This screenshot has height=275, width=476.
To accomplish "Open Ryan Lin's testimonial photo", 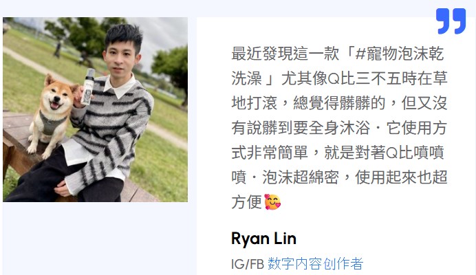I will click(x=96, y=109).
